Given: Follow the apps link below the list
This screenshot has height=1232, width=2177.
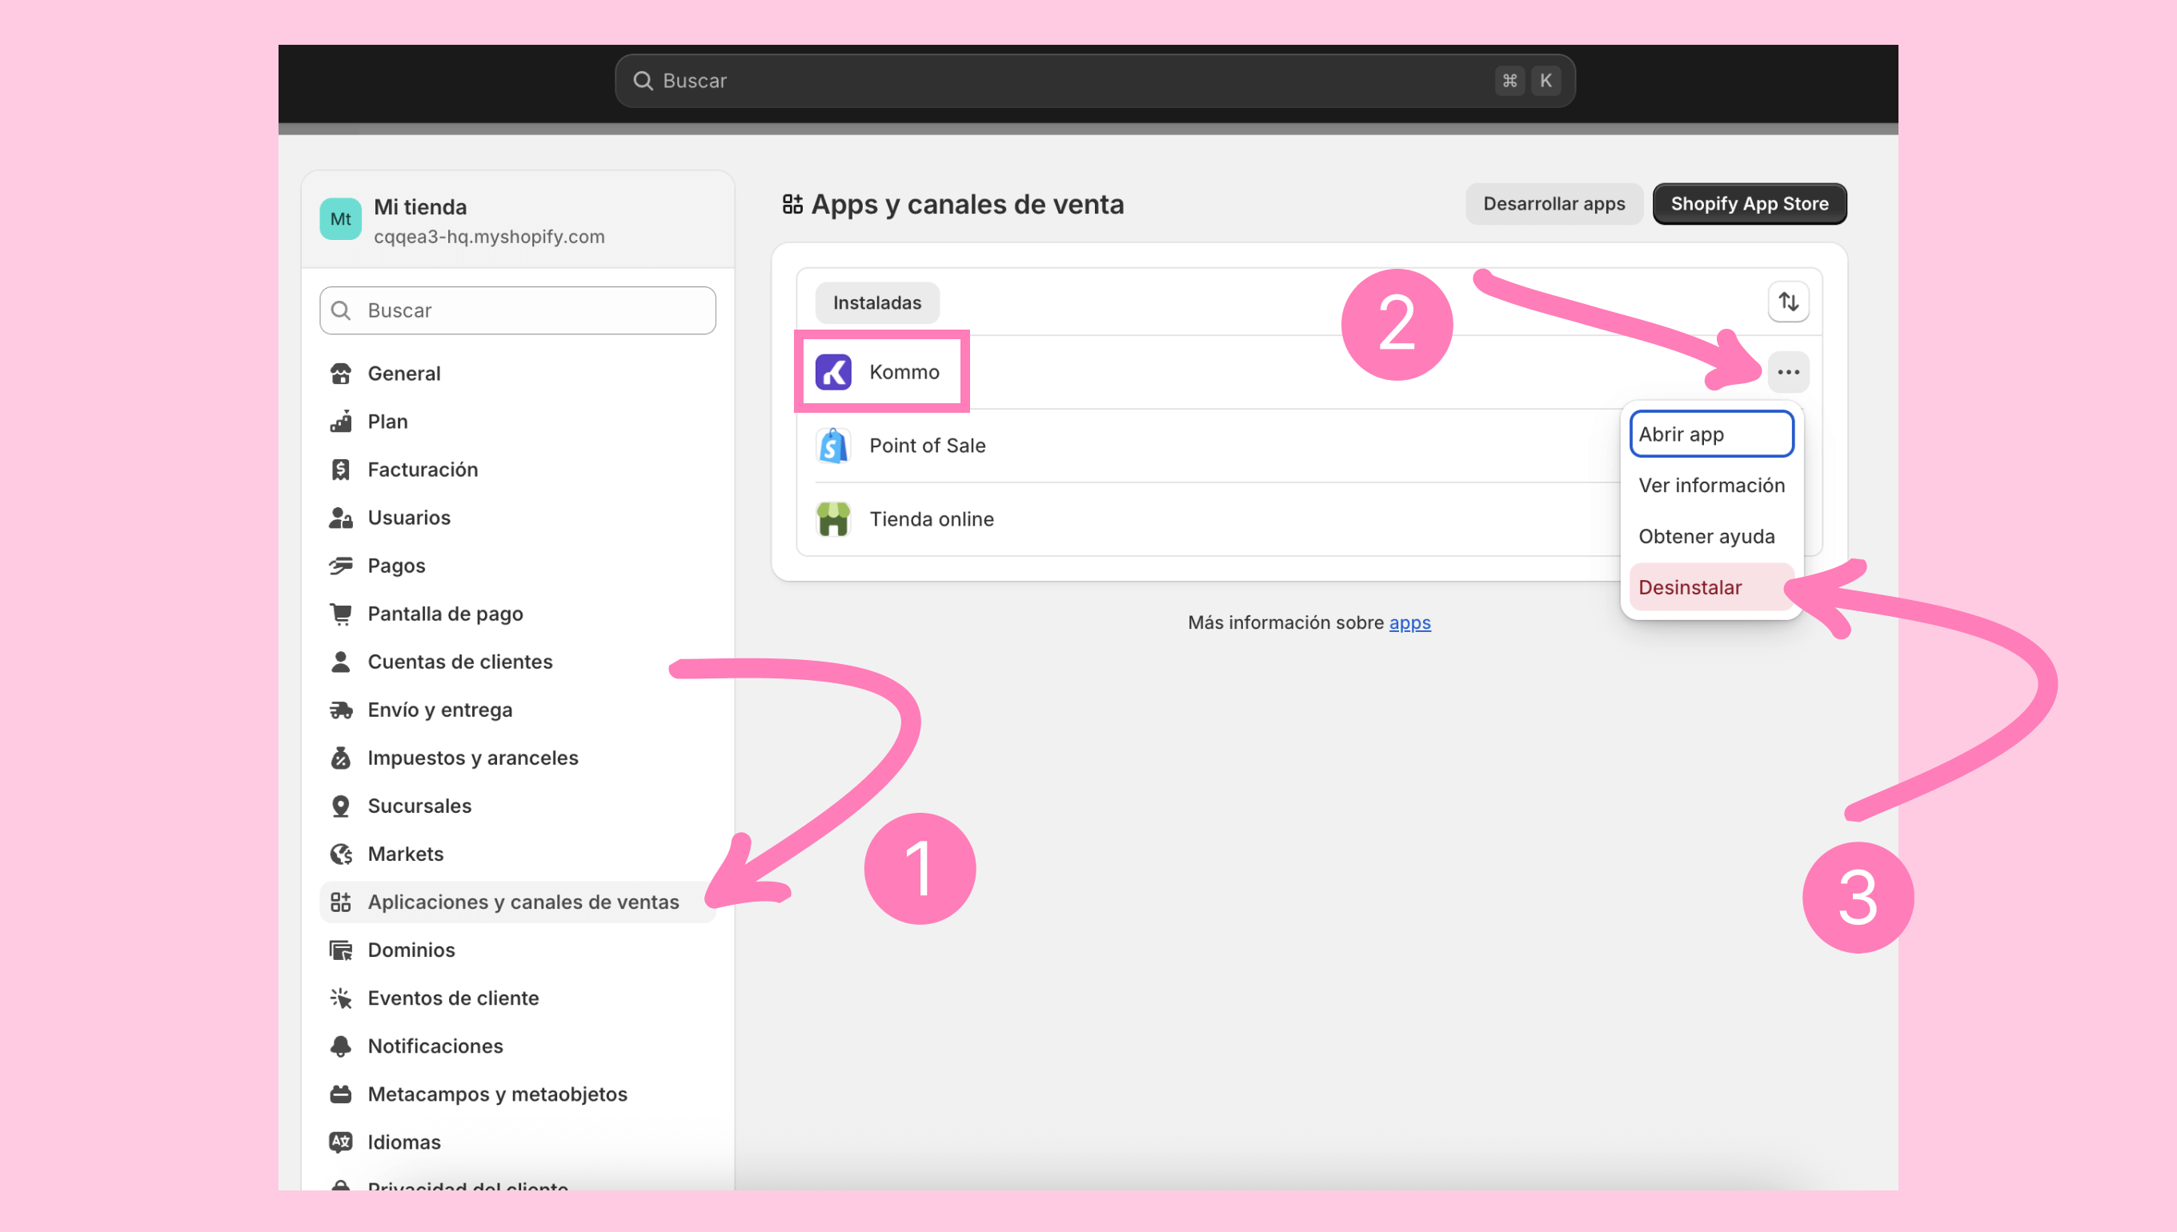Looking at the screenshot, I should pos(1410,622).
